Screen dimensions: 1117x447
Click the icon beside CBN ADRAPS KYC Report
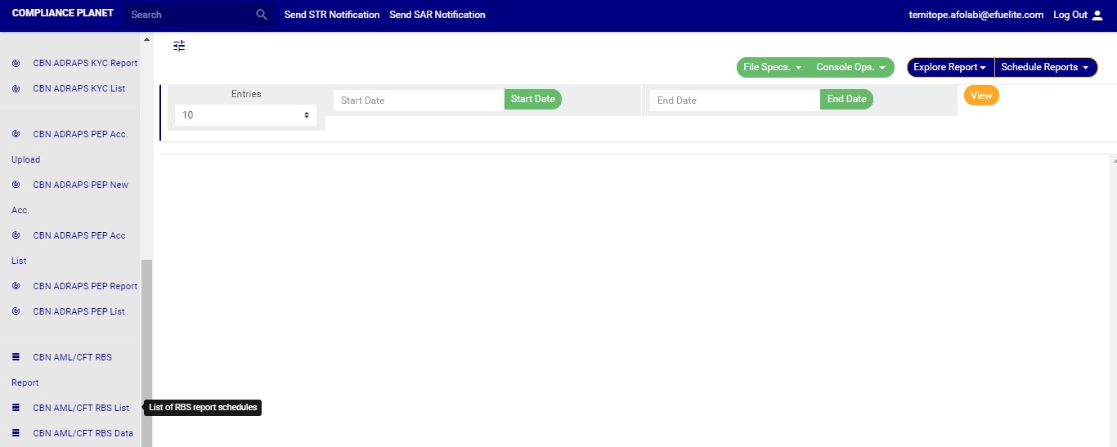pyautogui.click(x=16, y=63)
